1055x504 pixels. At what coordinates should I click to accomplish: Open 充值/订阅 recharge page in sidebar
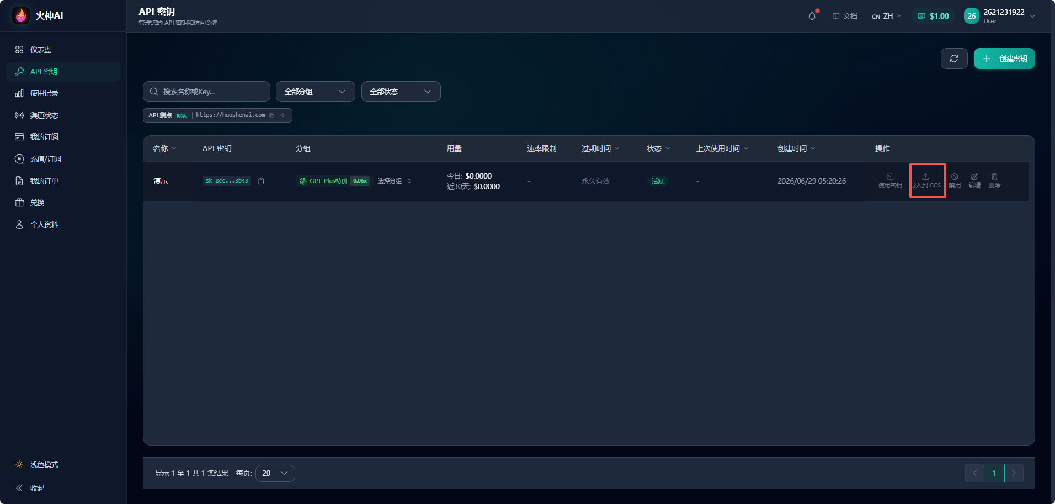(x=63, y=159)
